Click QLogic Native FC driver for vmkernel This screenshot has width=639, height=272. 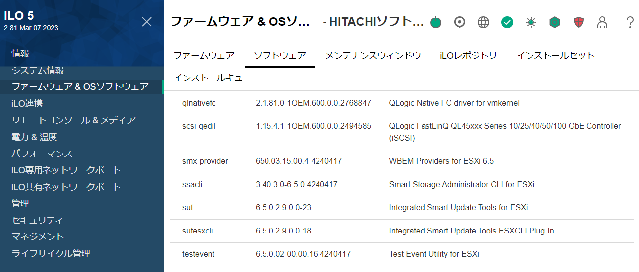tap(454, 103)
